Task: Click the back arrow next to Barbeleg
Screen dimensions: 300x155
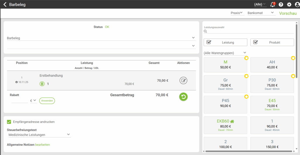Action: (5, 4)
